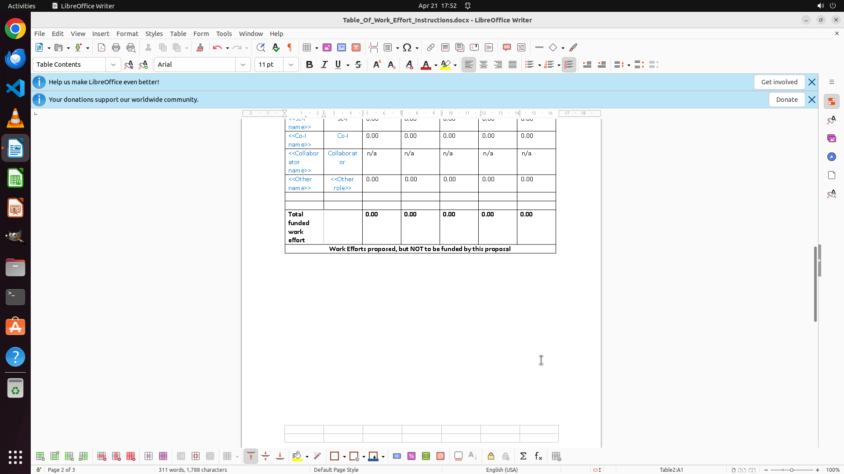Image resolution: width=844 pixels, height=474 pixels.
Task: Click the Sum sigma icon in table toolbar
Action: [x=523, y=456]
